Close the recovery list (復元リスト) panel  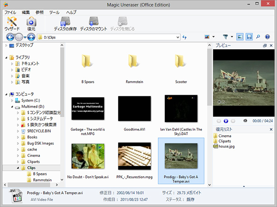click(x=271, y=129)
